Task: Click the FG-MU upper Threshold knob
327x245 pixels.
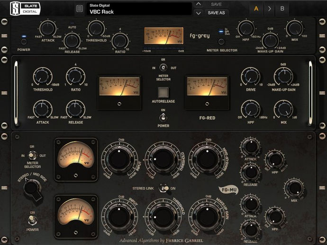Action: 163,160
